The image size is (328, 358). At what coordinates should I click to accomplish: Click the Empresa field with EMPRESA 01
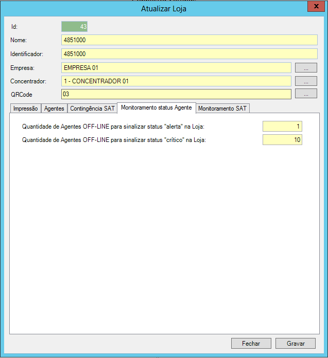point(176,67)
